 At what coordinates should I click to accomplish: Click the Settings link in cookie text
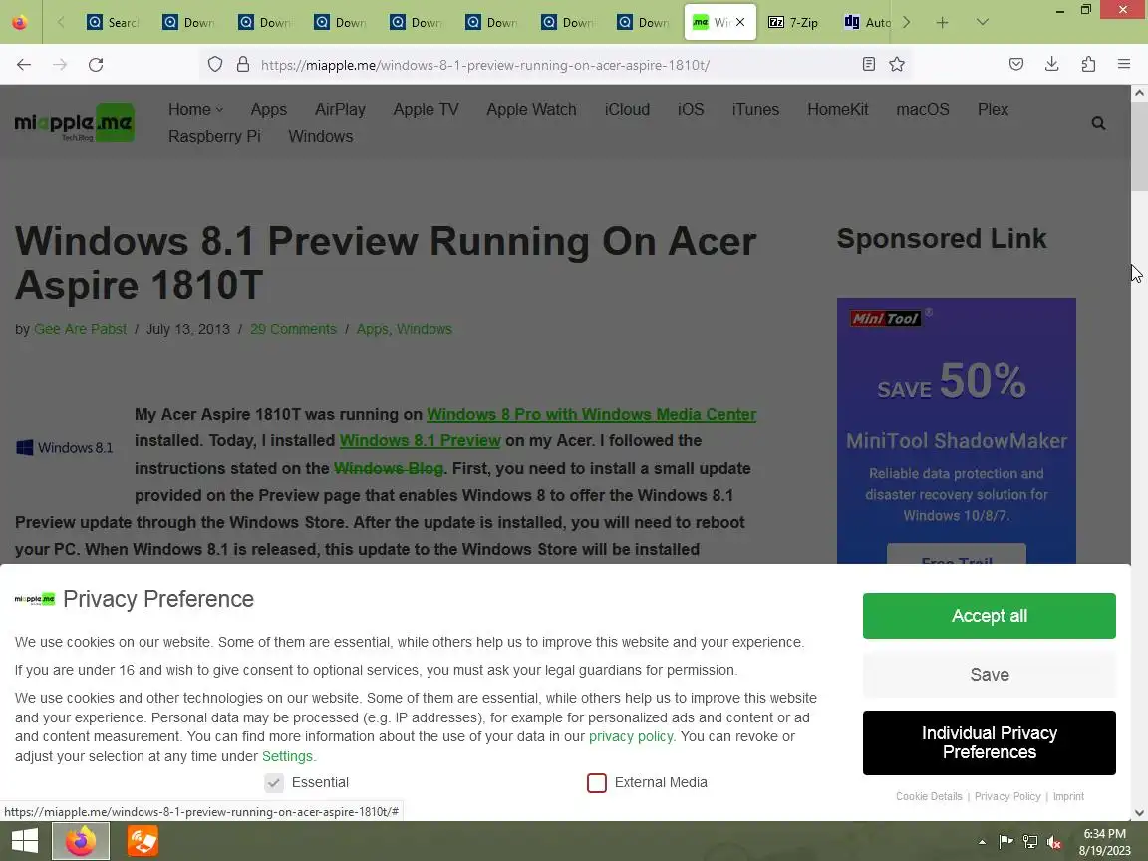coord(287,756)
